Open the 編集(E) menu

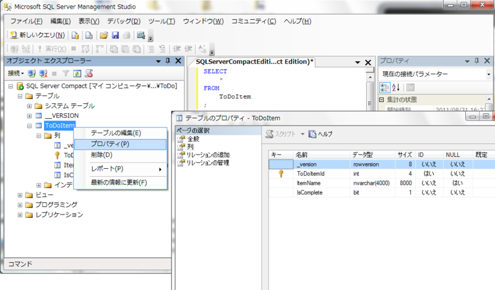(x=60, y=22)
